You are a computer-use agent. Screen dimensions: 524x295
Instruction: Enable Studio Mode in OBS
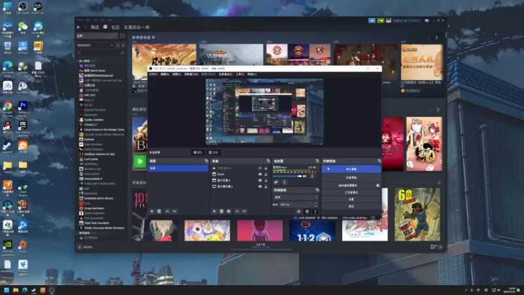coord(351,192)
